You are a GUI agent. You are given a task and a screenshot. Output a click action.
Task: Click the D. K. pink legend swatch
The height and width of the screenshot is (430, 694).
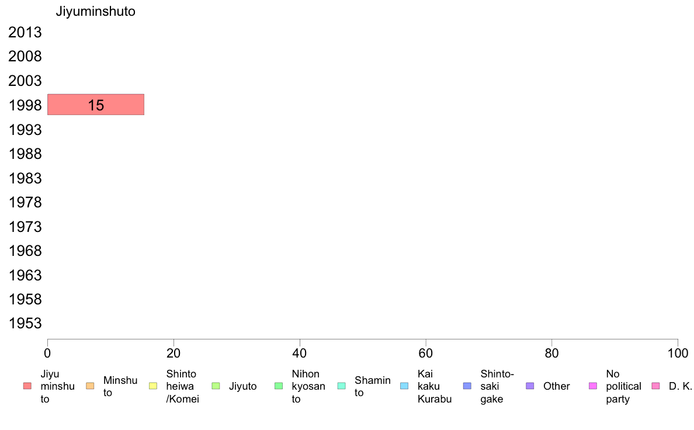click(x=656, y=386)
